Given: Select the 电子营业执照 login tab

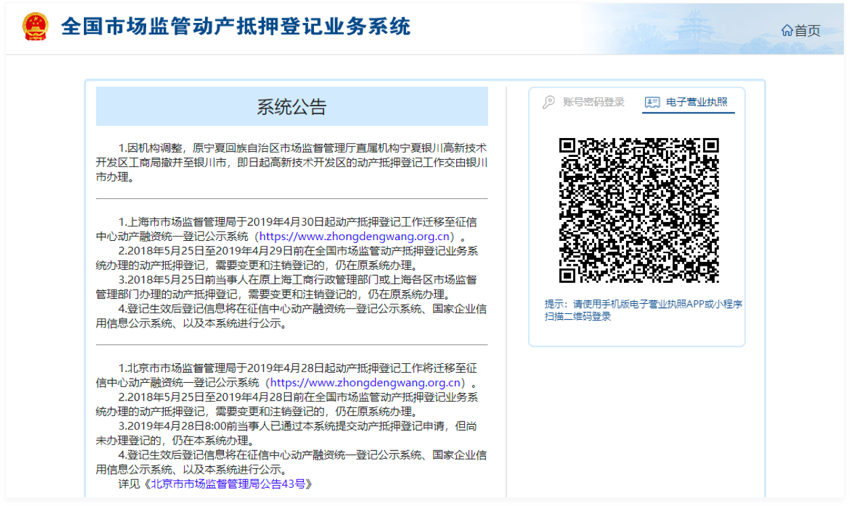Looking at the screenshot, I should click(x=696, y=102).
